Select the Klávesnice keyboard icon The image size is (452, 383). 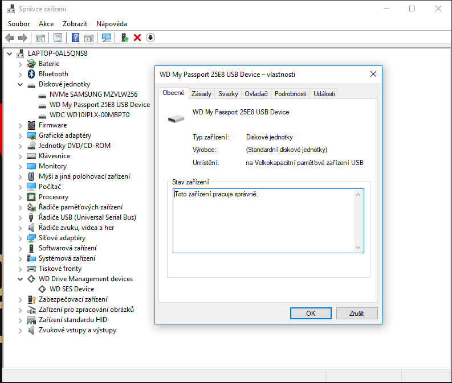(31, 156)
